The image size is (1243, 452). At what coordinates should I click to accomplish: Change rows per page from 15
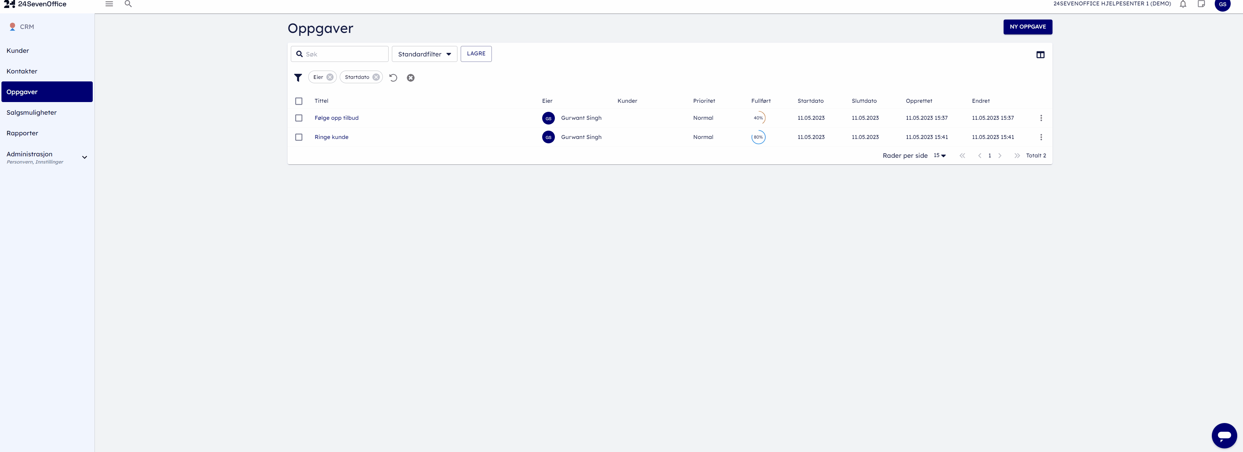pyautogui.click(x=939, y=155)
